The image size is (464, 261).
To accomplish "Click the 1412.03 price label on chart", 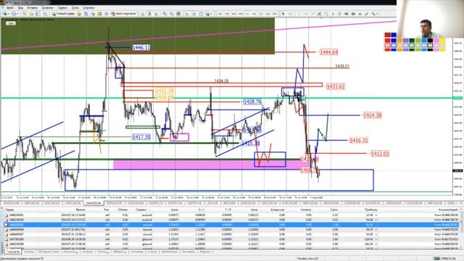I will (380, 154).
